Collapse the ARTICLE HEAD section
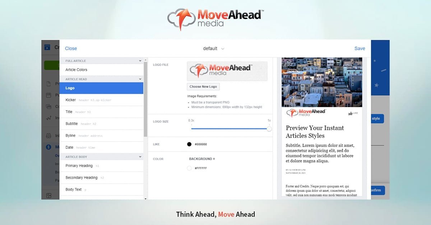Image resolution: width=431 pixels, height=225 pixels. (140, 79)
